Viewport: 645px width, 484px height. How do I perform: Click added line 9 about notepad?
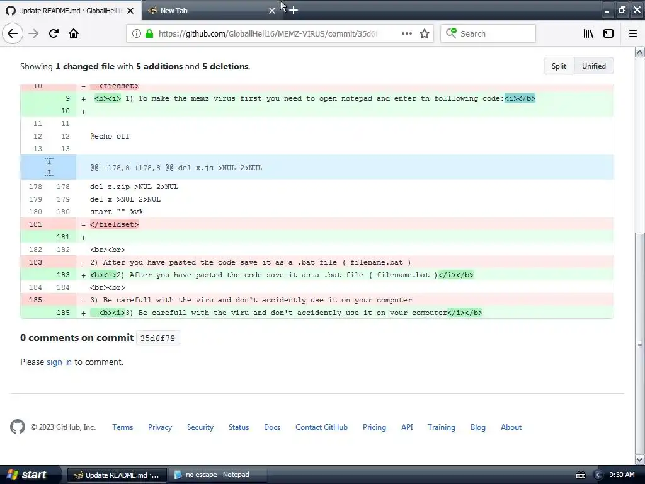pos(315,98)
